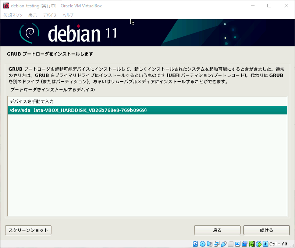This screenshot has height=248, width=295.
Task: Open the デバイス menu
Action: coord(50,15)
